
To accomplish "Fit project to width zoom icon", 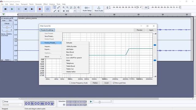I will pos(75,7).
